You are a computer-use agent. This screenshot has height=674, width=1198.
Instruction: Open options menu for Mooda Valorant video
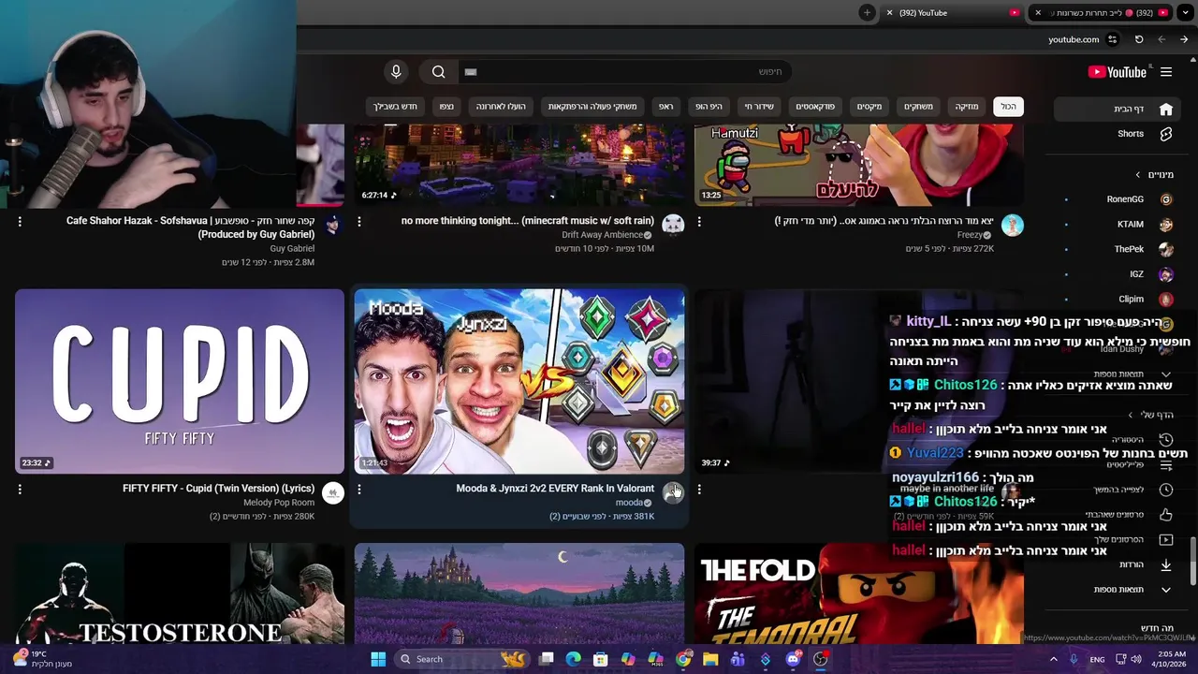click(359, 489)
